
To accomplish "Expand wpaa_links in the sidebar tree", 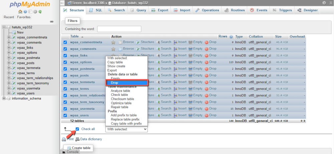I will coord(9,48).
